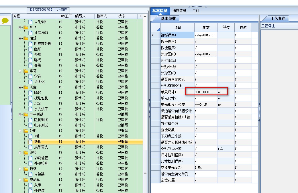Click the document icon beside 丝印

coord(30,49)
